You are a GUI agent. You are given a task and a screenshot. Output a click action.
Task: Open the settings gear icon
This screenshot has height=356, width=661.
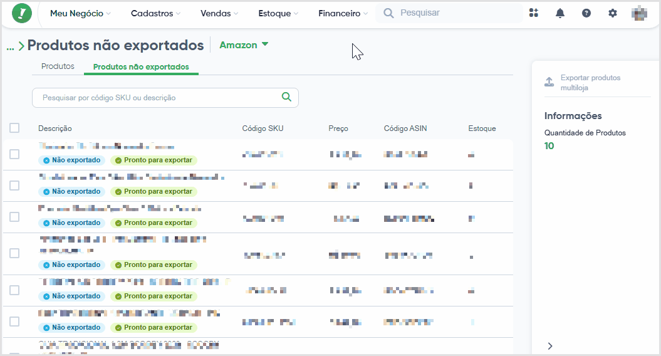click(613, 13)
